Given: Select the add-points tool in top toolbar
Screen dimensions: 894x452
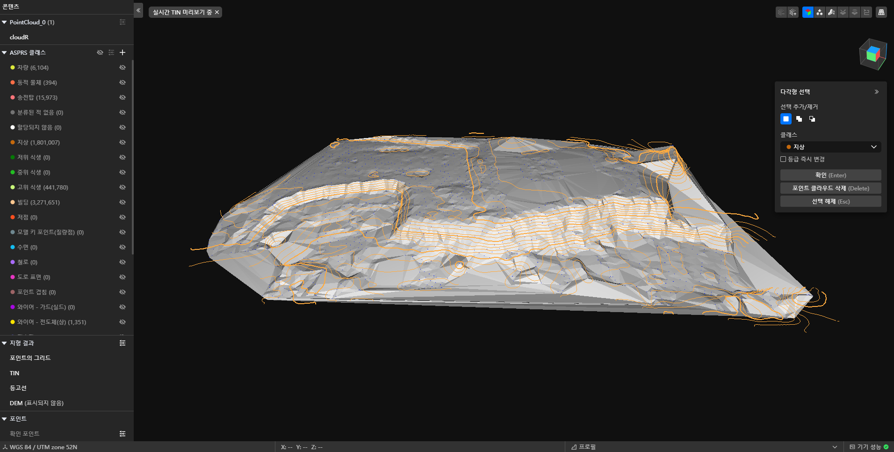Looking at the screenshot, I should pos(793,13).
